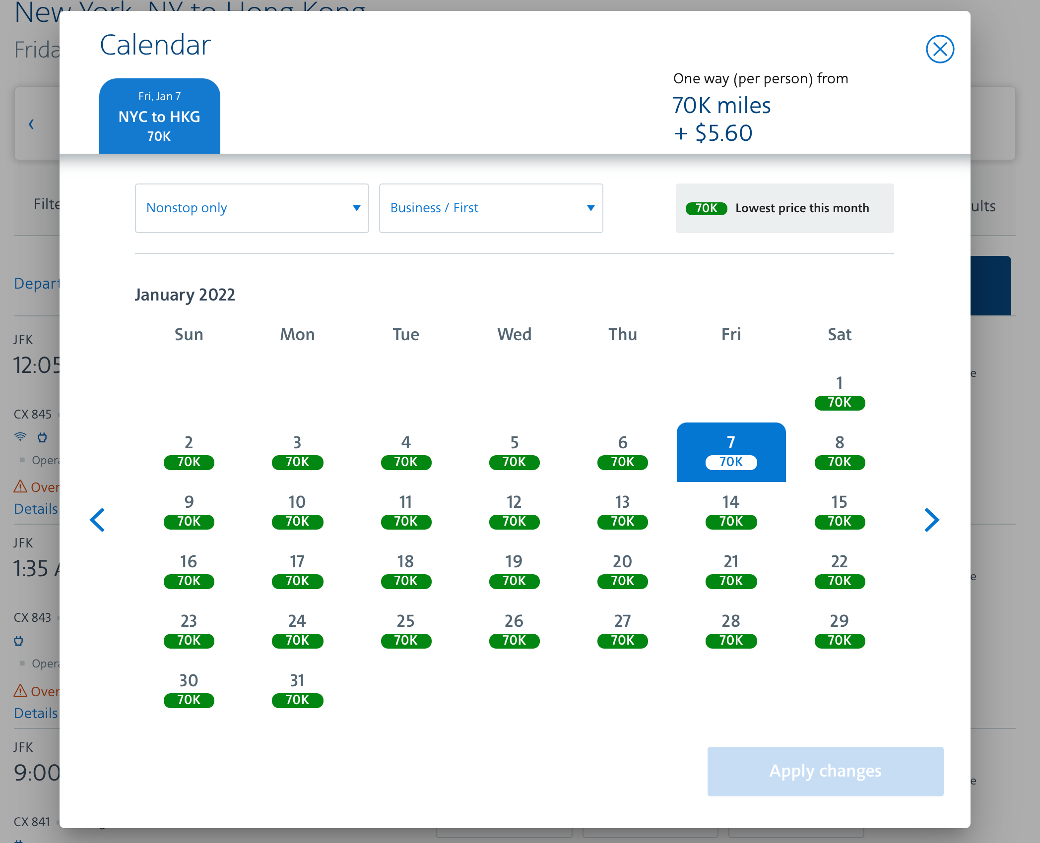
Task: Open the Nonstop only dropdown
Action: point(252,208)
